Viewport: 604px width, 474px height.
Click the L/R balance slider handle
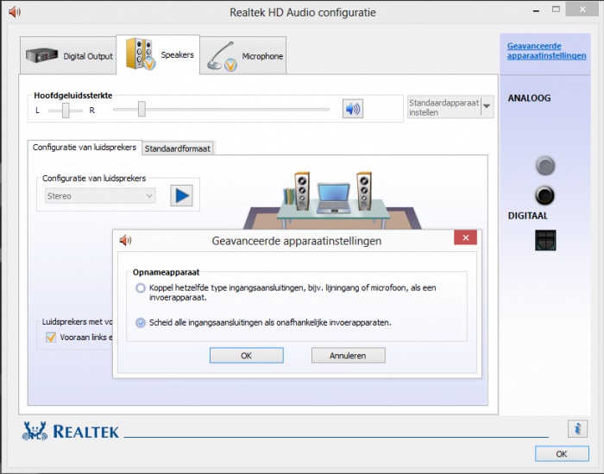point(66,111)
